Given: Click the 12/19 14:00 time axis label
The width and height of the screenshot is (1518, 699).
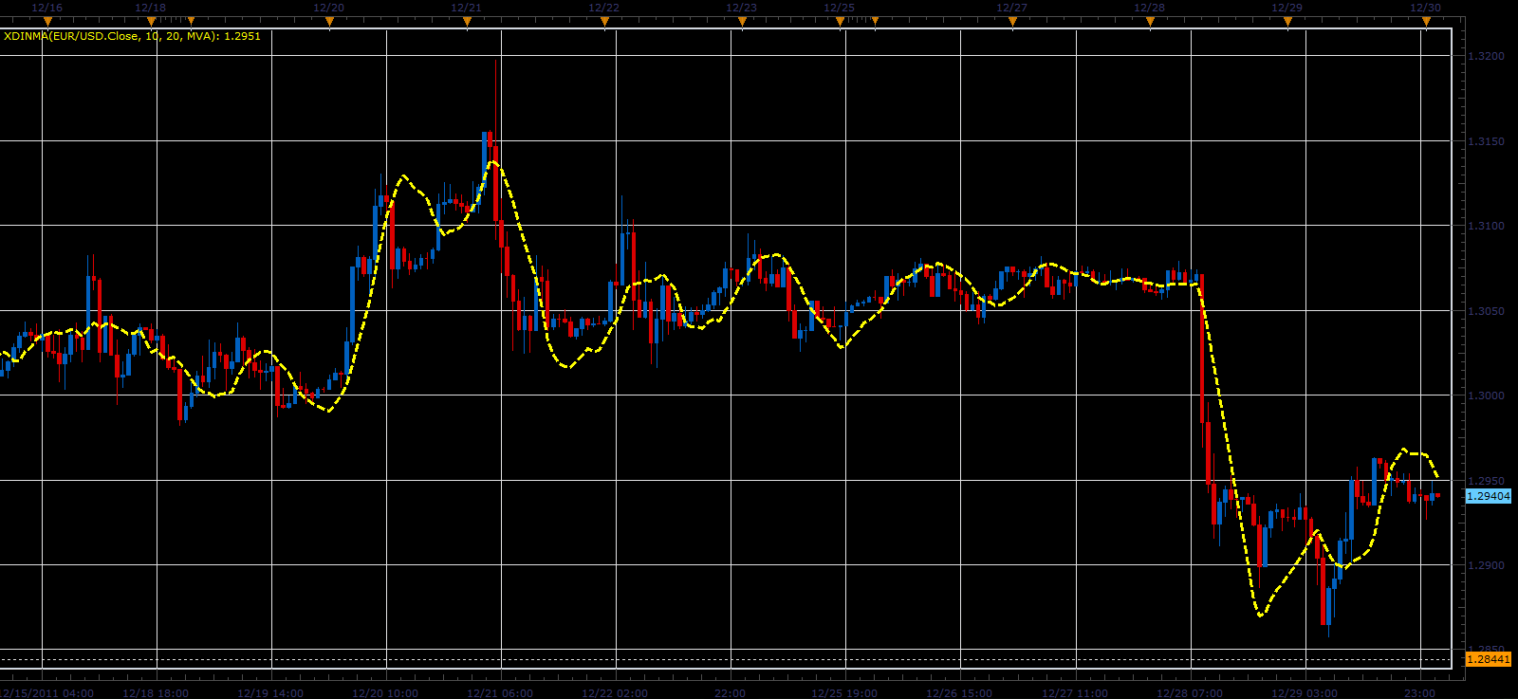Looking at the screenshot, I should pos(270,693).
